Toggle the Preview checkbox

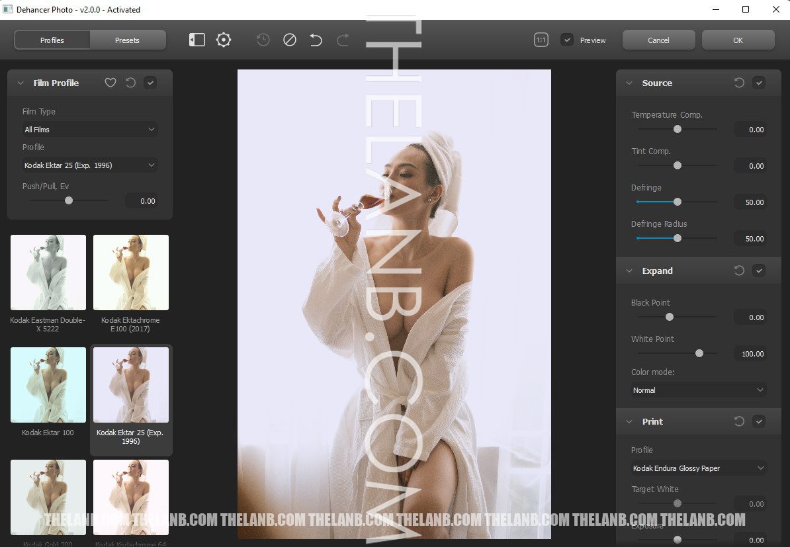click(x=567, y=40)
